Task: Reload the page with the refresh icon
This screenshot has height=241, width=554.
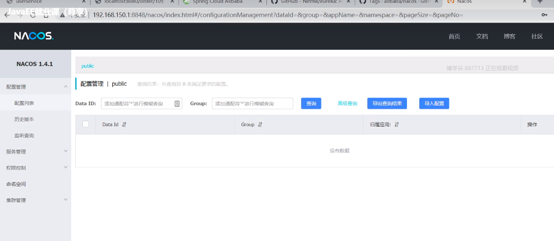Action: coord(33,15)
